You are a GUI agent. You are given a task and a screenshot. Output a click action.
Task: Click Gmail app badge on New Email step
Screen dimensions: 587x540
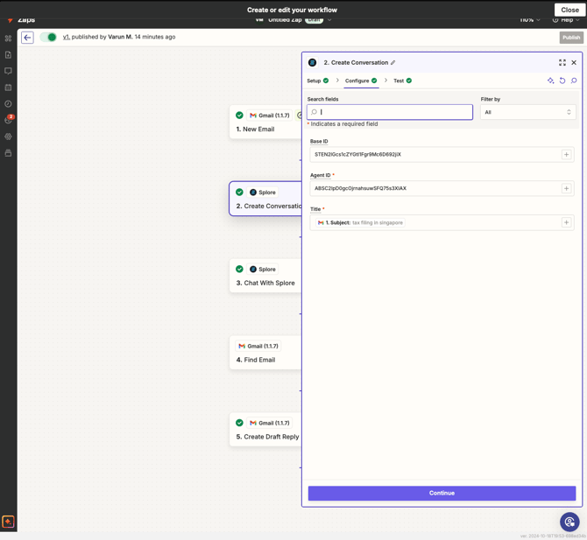click(269, 116)
